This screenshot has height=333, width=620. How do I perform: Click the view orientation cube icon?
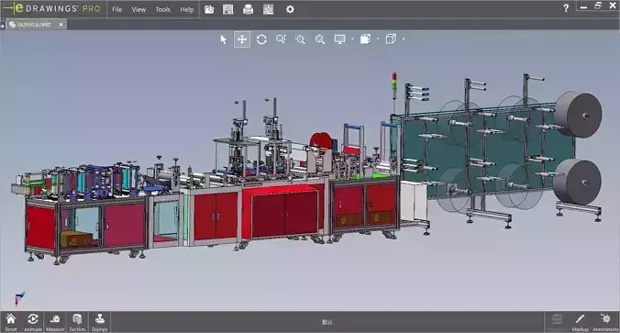(391, 39)
